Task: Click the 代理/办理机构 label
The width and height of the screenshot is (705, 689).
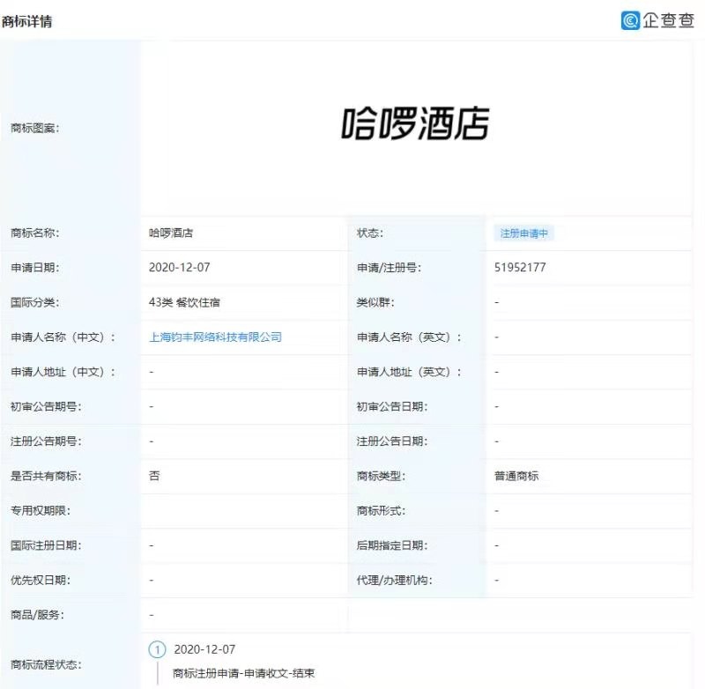Action: point(394,581)
